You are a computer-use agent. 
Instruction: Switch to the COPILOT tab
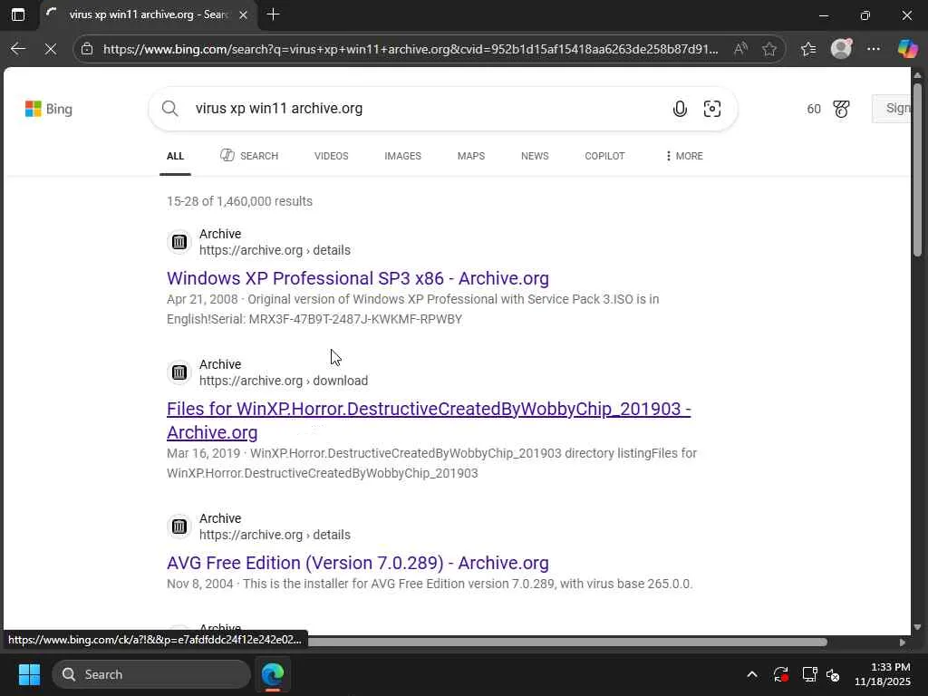(x=604, y=156)
